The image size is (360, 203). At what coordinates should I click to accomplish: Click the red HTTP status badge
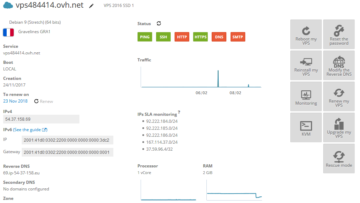click(x=182, y=37)
